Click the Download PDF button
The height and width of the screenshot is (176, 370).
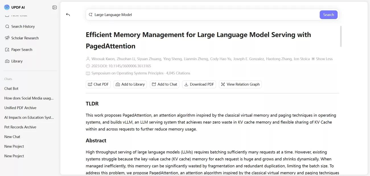(199, 84)
